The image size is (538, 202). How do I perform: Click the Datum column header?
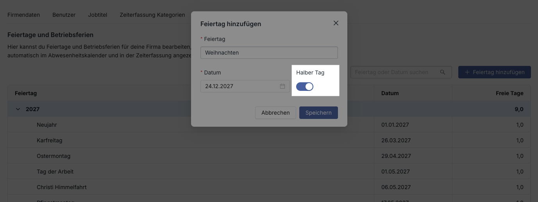click(390, 93)
